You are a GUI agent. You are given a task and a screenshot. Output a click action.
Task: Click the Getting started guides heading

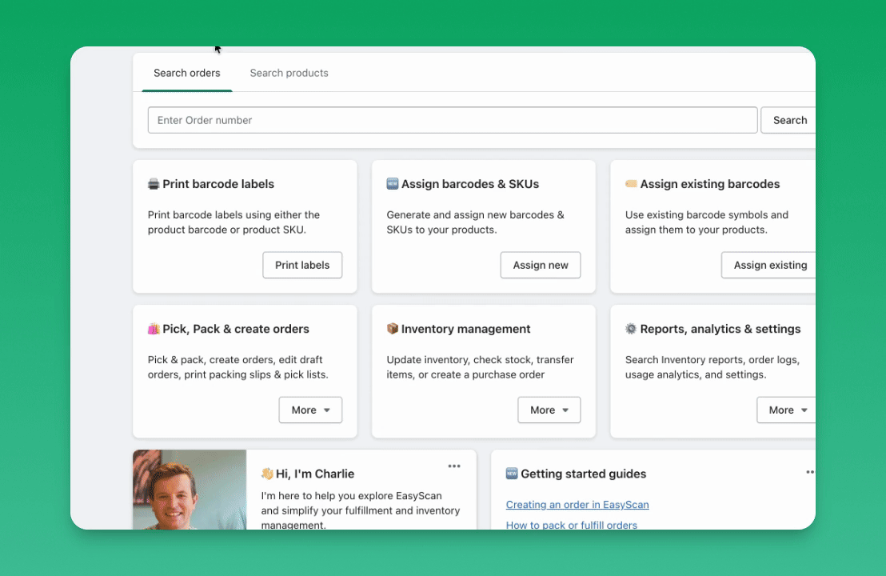(x=583, y=474)
